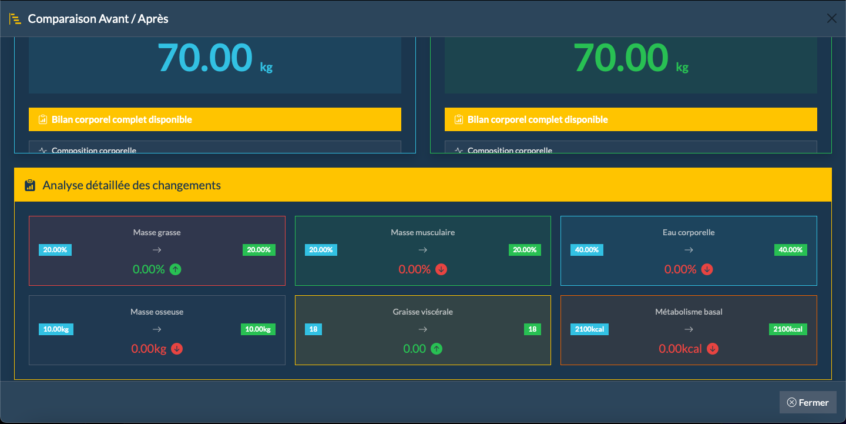Click the report icon in the blue panel's Bilan banner
This screenshot has height=424, width=846.
coord(42,119)
